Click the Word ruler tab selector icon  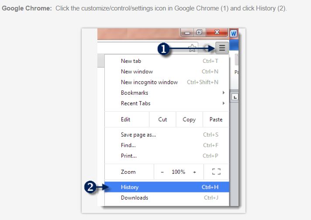[235, 97]
